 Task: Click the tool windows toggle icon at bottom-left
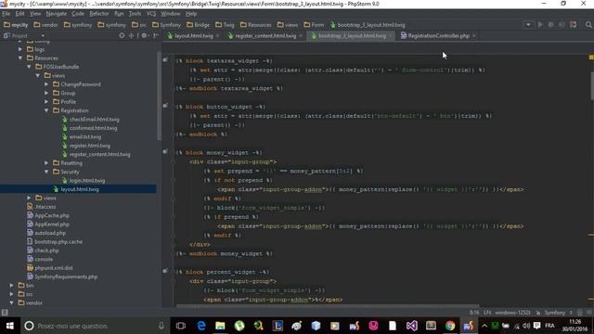point(5,313)
